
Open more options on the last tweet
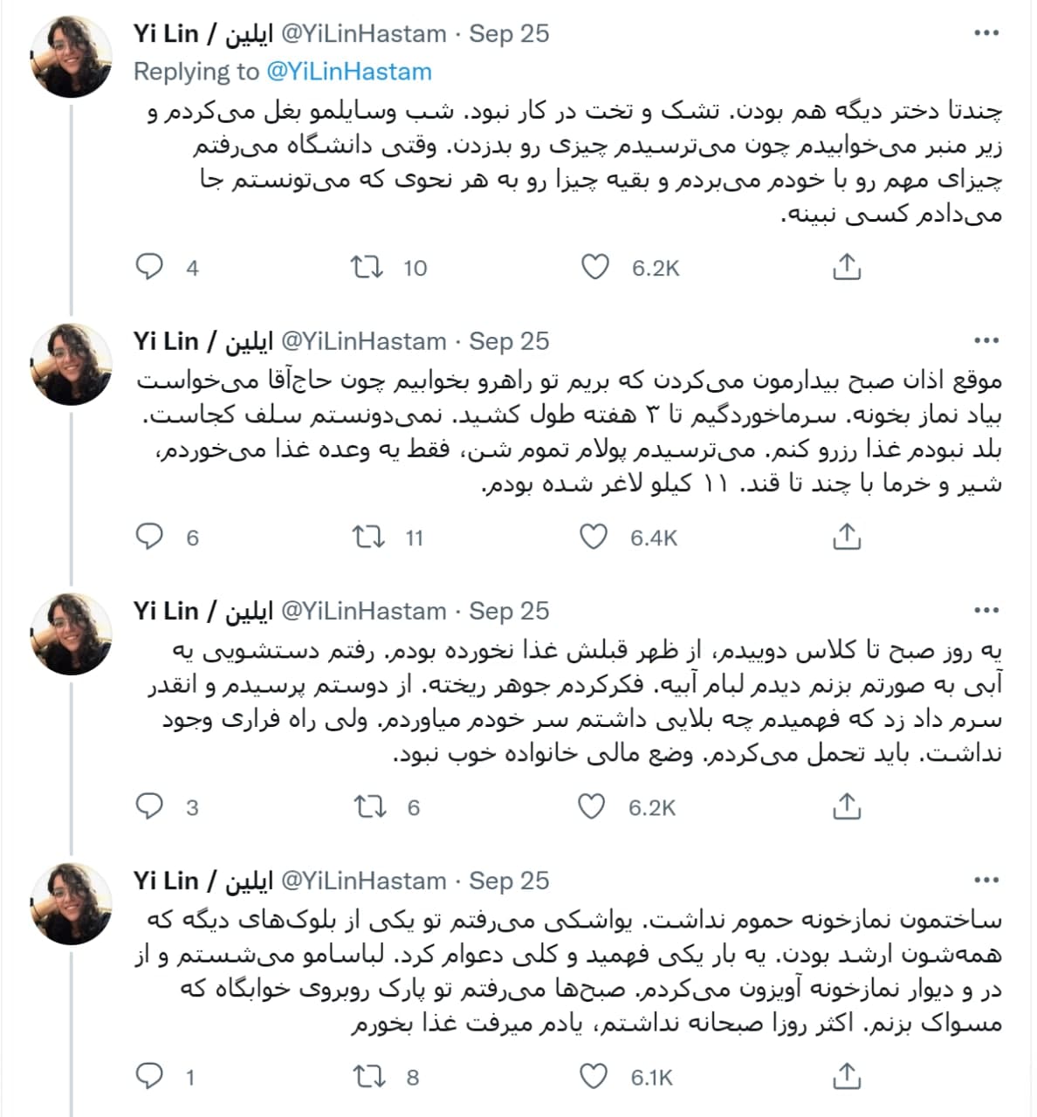986,881
